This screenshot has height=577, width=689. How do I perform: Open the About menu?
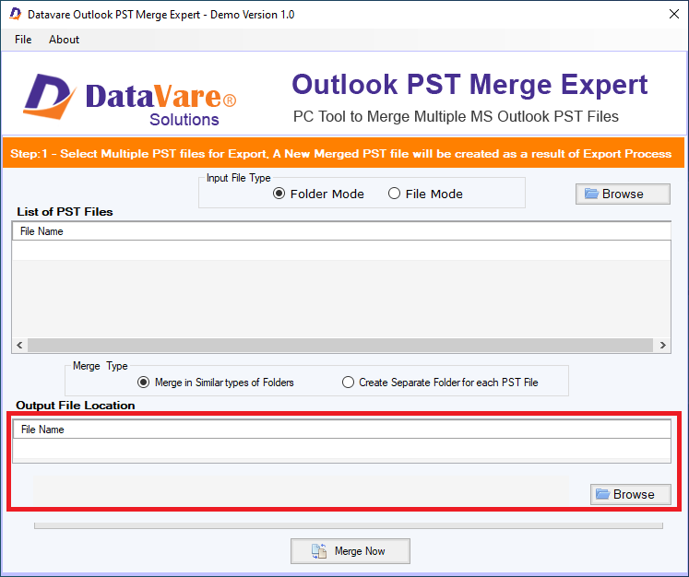pyautogui.click(x=64, y=40)
